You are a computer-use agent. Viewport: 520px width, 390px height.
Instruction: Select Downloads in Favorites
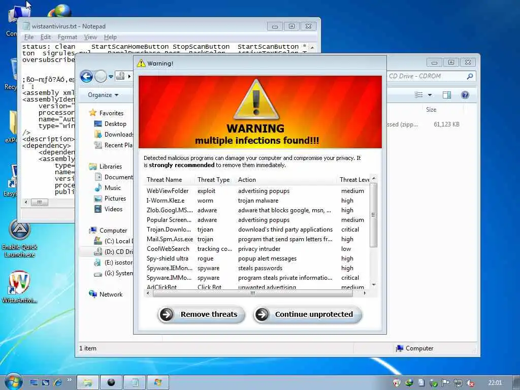tap(114, 134)
